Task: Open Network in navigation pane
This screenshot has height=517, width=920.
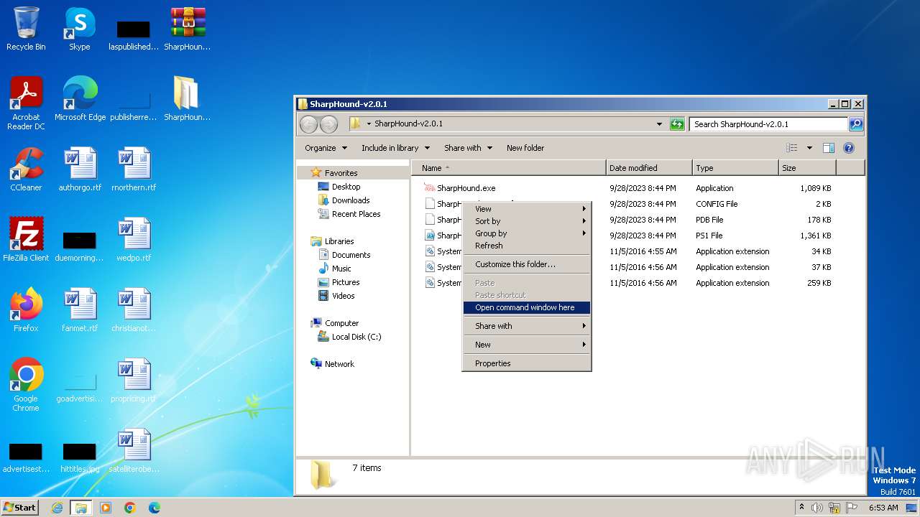Action: 339,364
